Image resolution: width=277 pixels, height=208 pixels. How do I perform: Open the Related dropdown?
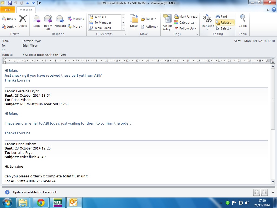click(225, 22)
